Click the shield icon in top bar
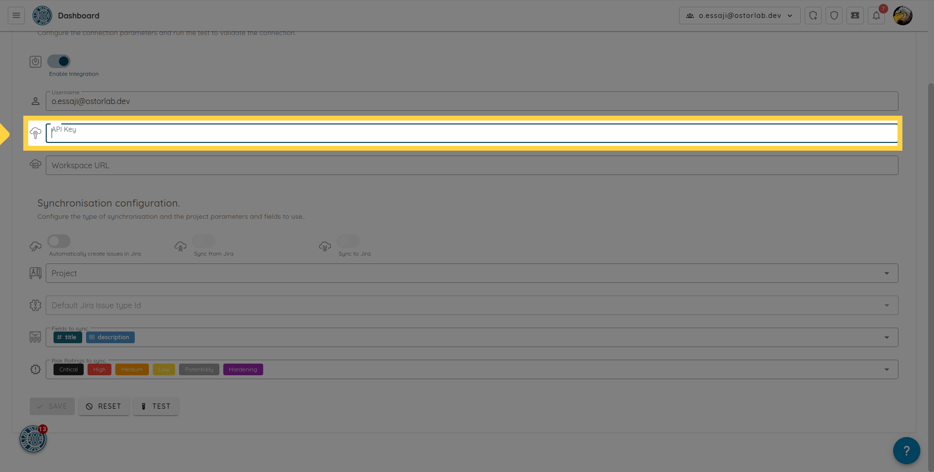 [834, 16]
